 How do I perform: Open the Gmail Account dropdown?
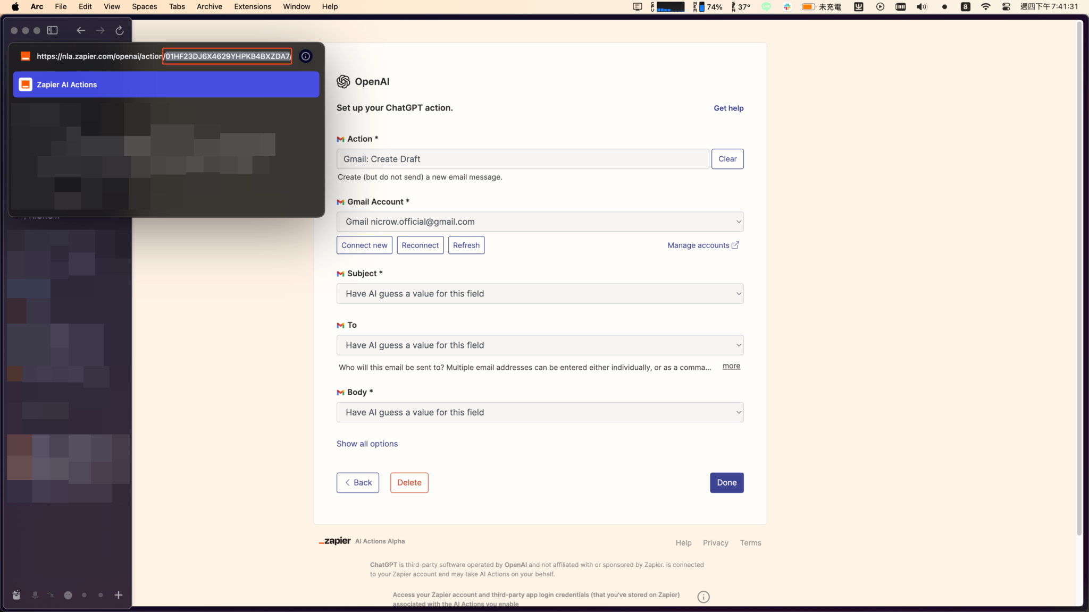coord(540,222)
